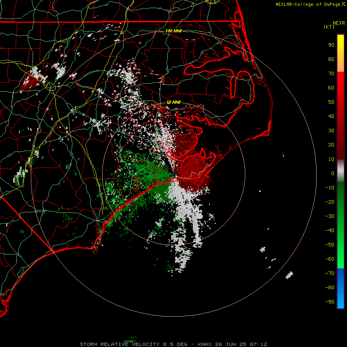Click the 70 tick label on the scale
Viewport: 347px width, 347px height.
point(331,74)
